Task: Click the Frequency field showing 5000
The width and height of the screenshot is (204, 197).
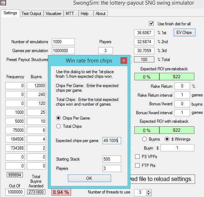Action: [15, 121]
